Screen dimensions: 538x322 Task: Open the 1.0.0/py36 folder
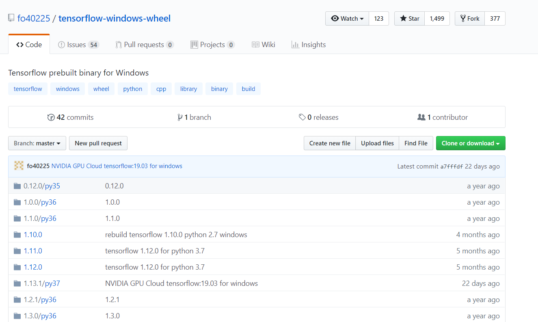click(40, 202)
